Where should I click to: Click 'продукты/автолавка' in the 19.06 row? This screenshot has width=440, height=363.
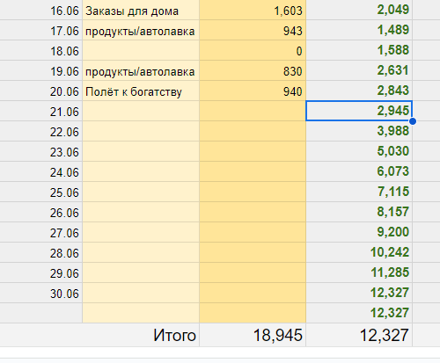pyautogui.click(x=141, y=70)
